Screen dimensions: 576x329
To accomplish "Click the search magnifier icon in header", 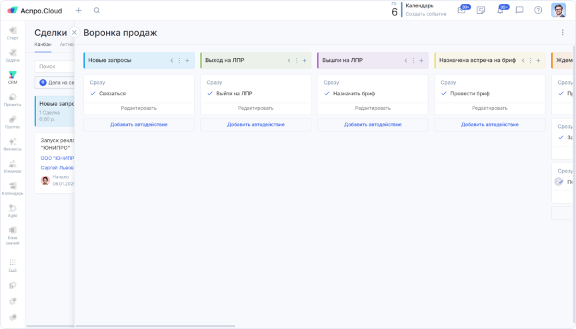I will [x=97, y=11].
